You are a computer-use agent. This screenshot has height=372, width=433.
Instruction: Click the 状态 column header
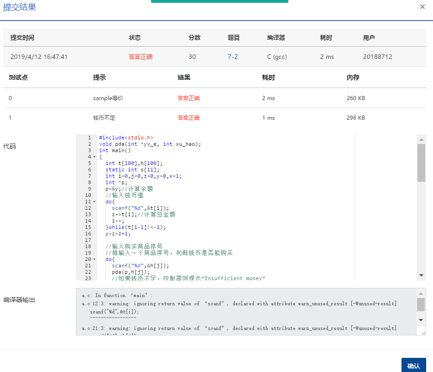click(x=135, y=37)
